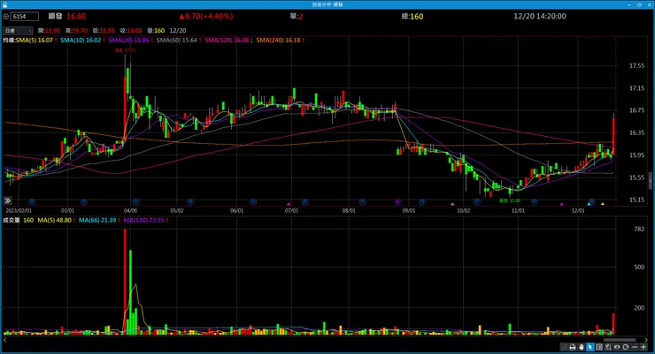655x354 pixels.
Task: Click the MA(66) 21.39 volume label
Action: tap(97, 221)
